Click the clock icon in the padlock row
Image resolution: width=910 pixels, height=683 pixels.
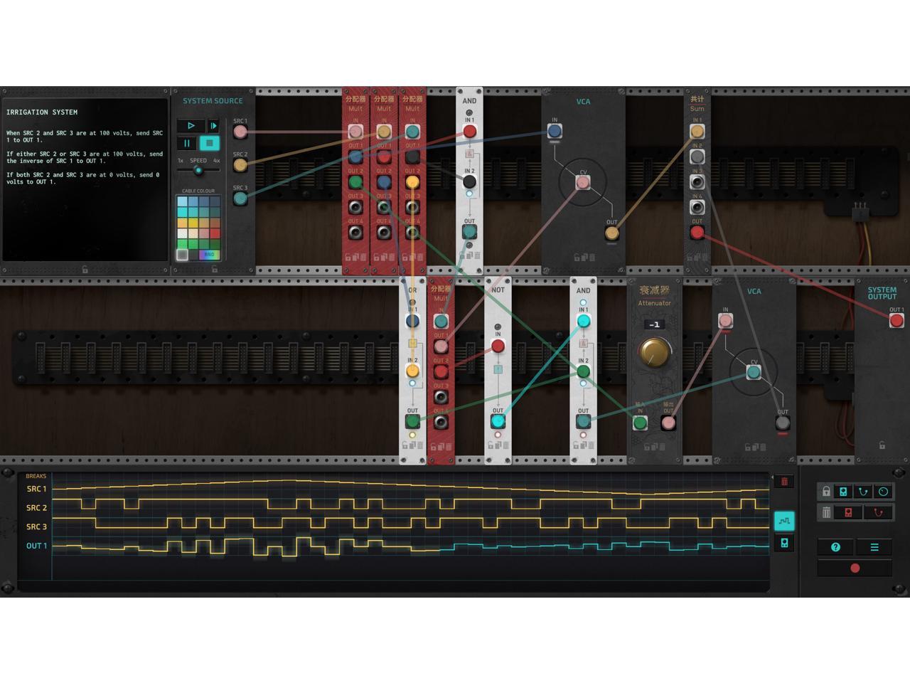click(x=883, y=492)
